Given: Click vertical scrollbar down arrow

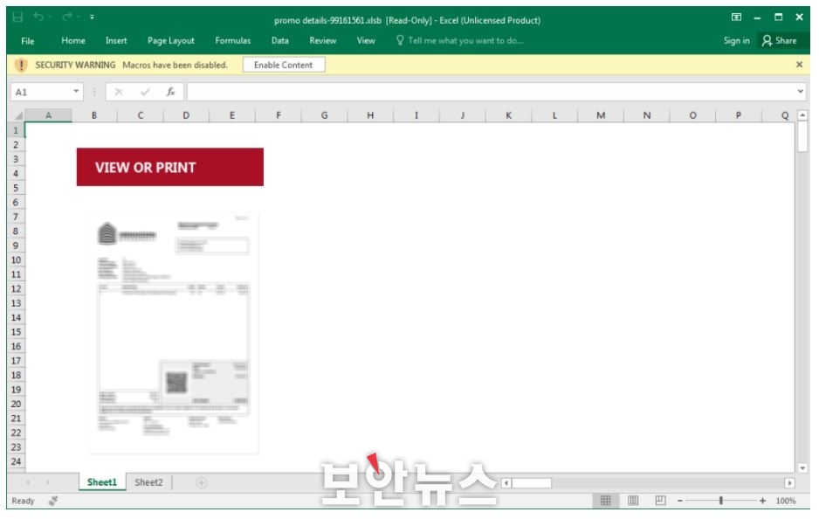Looking at the screenshot, I should pos(802,469).
